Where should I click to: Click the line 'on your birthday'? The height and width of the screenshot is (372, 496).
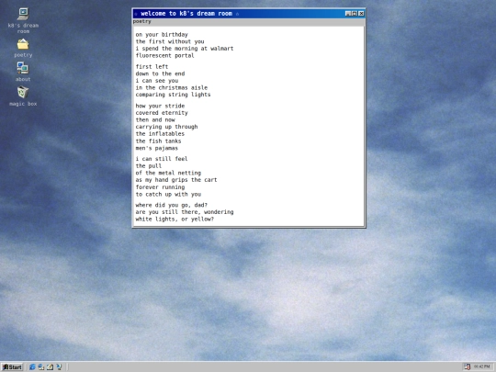point(162,35)
